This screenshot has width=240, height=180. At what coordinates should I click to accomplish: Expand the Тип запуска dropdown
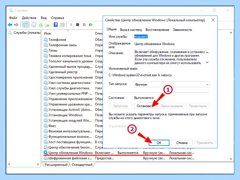tap(172, 84)
